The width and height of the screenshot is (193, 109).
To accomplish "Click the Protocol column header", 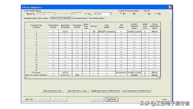I will point(94,26).
